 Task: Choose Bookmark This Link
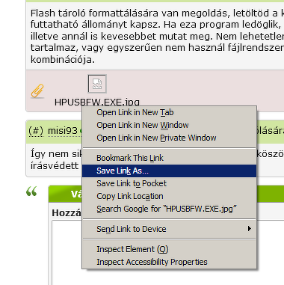(169, 158)
